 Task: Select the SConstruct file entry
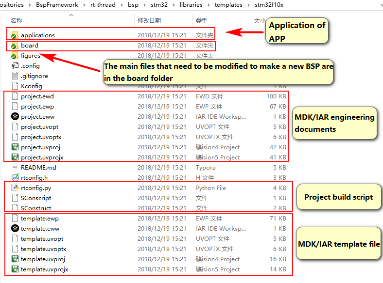(x=35, y=208)
